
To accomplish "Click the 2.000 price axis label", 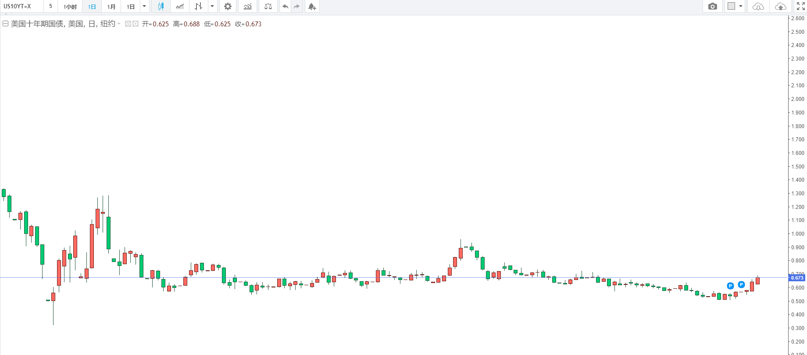I will tap(797, 99).
